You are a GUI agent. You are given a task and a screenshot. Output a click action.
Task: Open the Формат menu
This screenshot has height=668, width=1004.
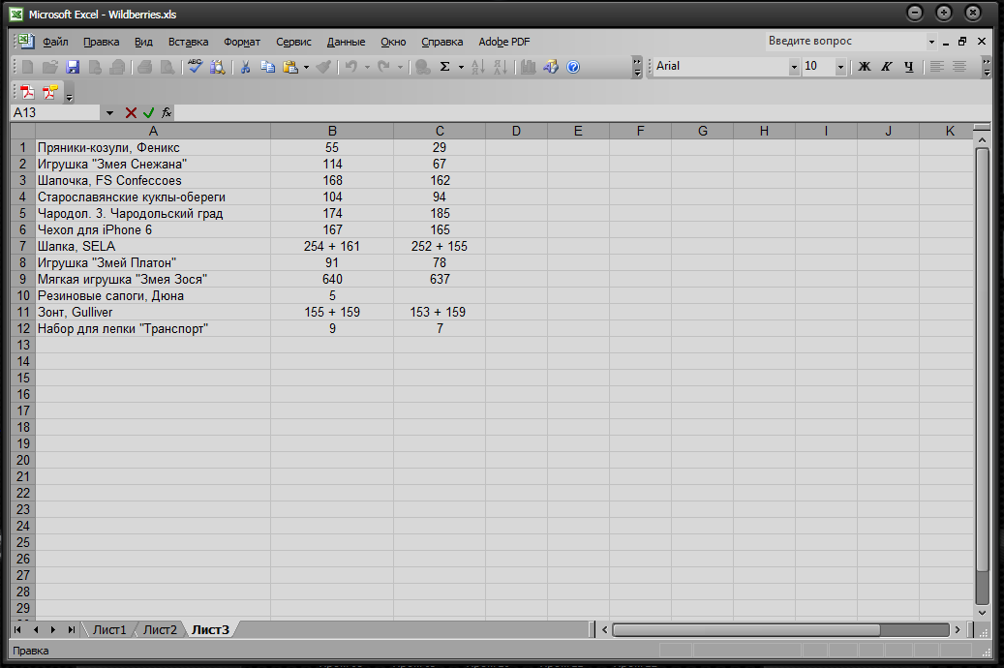(x=241, y=42)
